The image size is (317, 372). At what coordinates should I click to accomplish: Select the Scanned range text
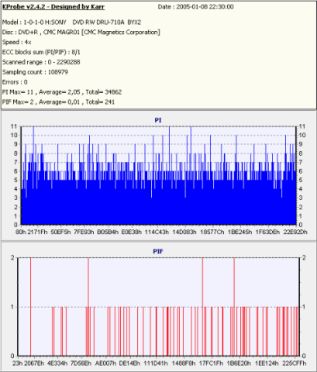41,62
